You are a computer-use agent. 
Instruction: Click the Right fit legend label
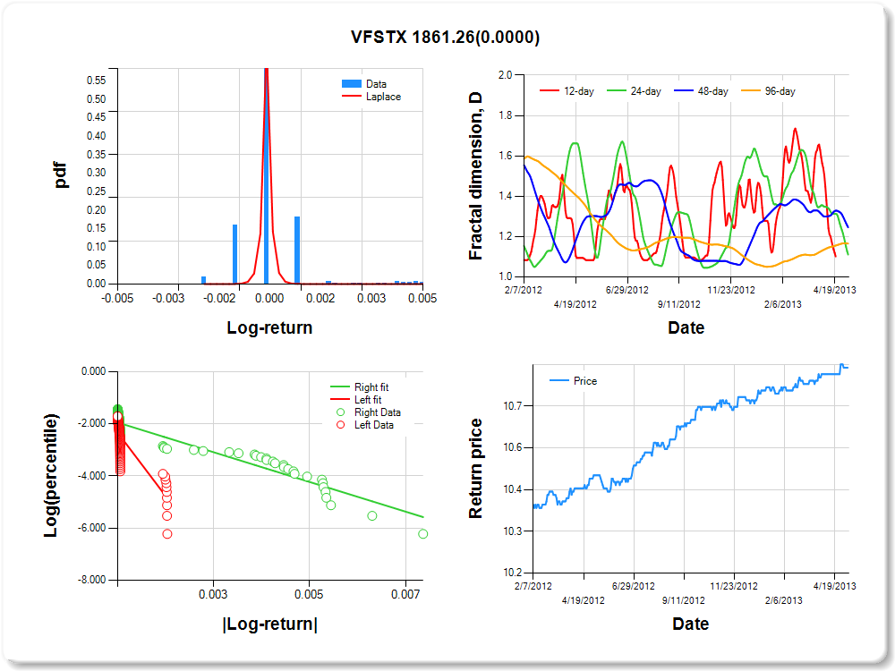pos(371,387)
